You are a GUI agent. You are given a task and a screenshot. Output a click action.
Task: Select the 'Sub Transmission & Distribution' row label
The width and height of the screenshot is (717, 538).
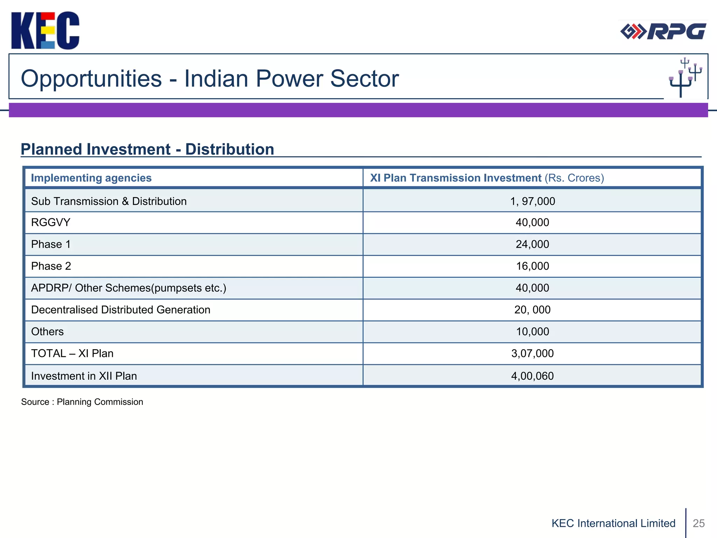(109, 201)
